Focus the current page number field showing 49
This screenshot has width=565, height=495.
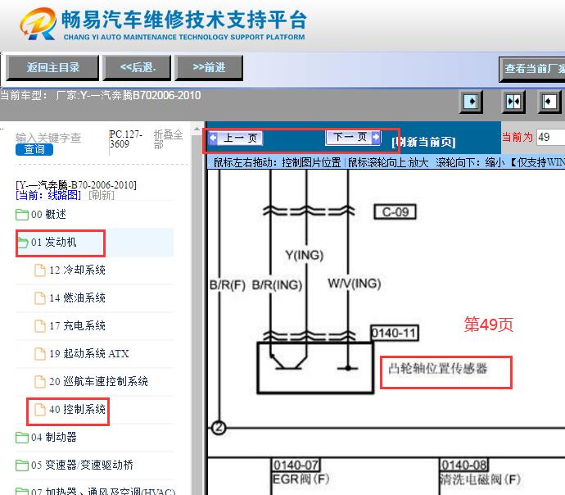(x=550, y=138)
